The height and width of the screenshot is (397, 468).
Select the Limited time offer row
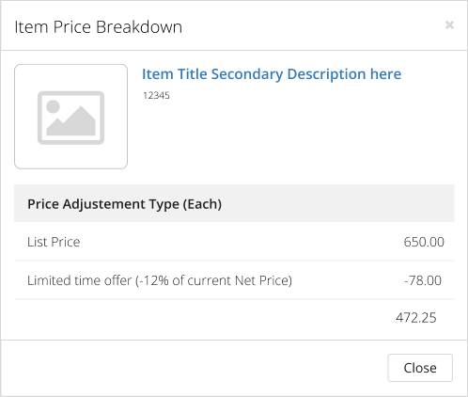(x=234, y=280)
